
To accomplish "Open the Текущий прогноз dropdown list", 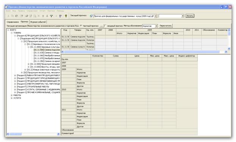I will [x=156, y=16].
